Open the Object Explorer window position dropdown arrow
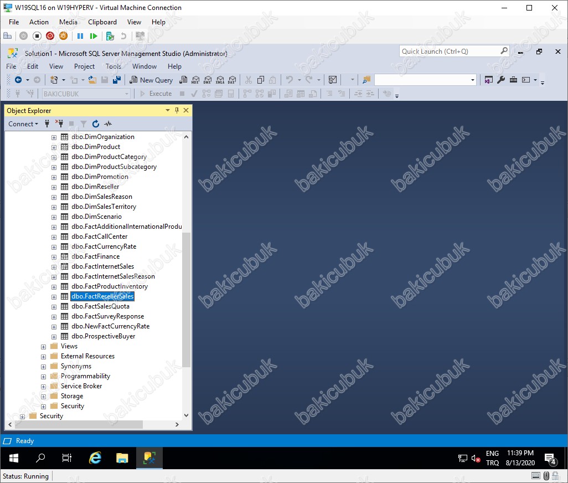The width and height of the screenshot is (568, 483). (x=167, y=110)
